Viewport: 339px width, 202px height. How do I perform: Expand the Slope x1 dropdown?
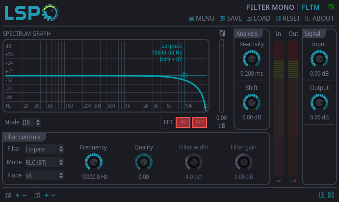(x=44, y=175)
